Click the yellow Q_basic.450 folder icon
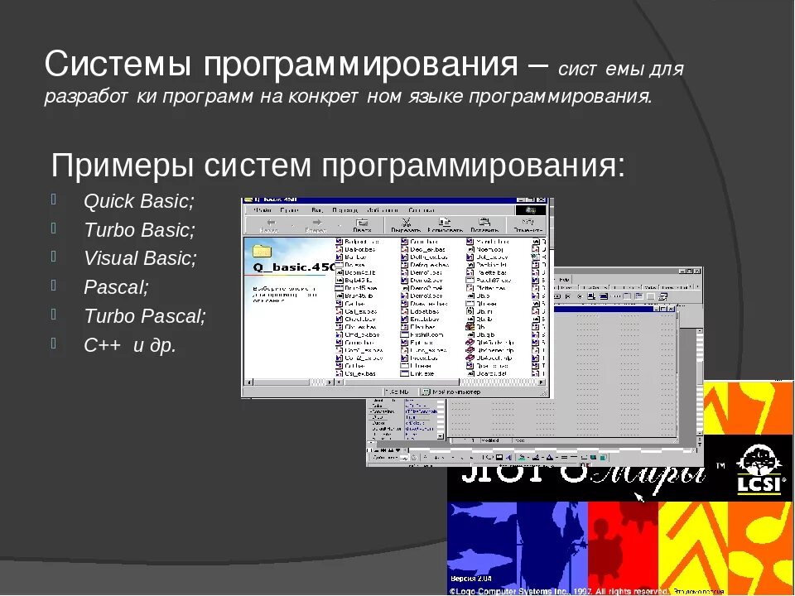The height and width of the screenshot is (596, 795). [263, 251]
